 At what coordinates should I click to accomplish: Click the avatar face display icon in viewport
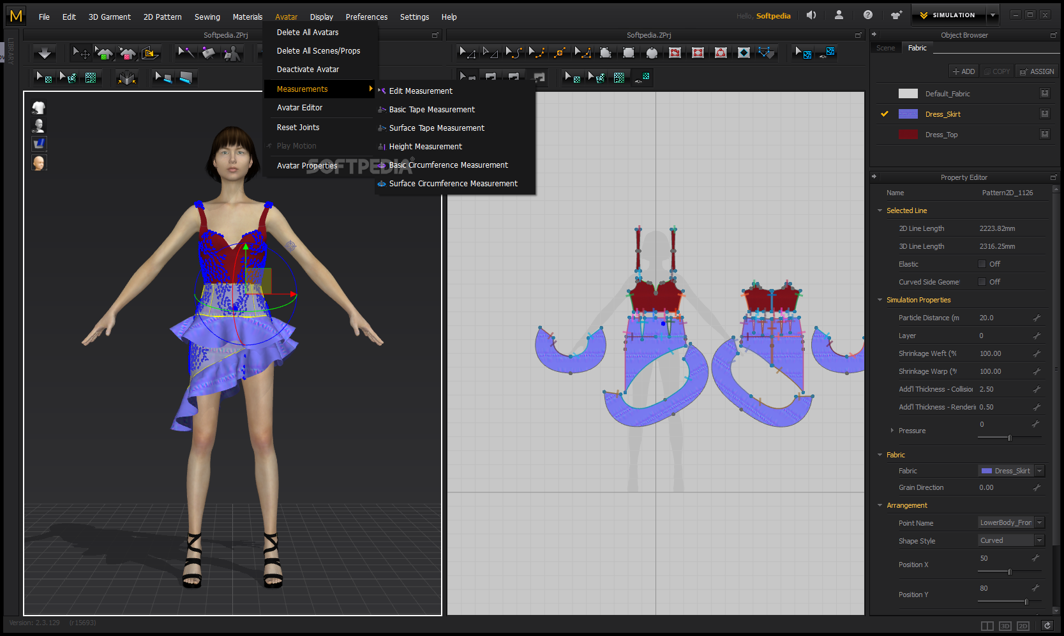tap(39, 163)
